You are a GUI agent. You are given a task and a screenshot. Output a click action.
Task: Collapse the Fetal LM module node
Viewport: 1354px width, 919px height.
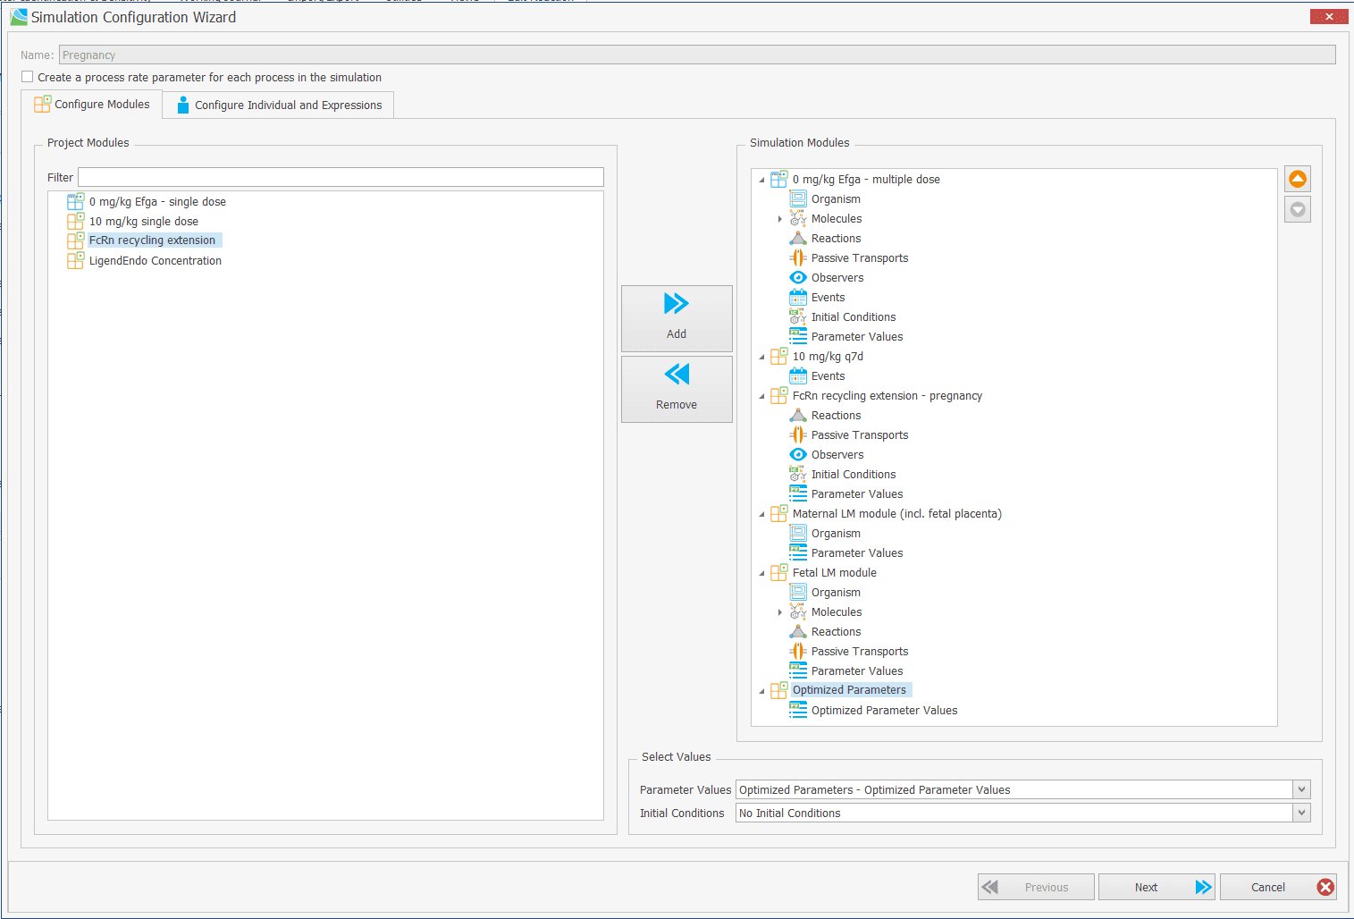click(761, 573)
